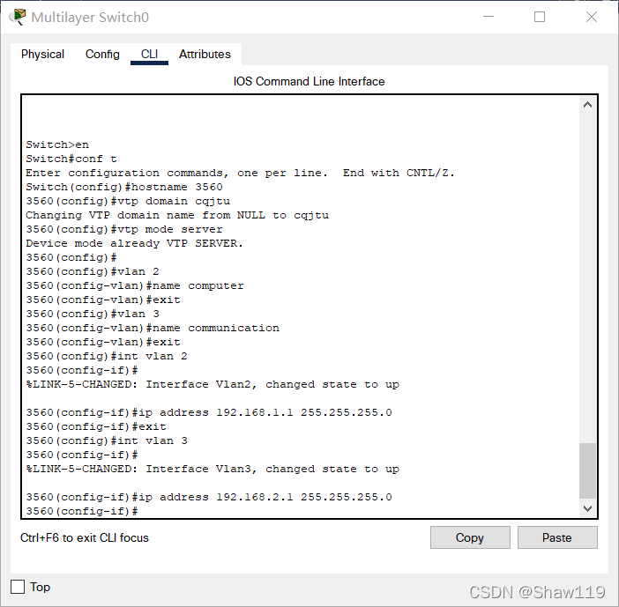Enable the Top checkbox
The width and height of the screenshot is (619, 607).
18,587
